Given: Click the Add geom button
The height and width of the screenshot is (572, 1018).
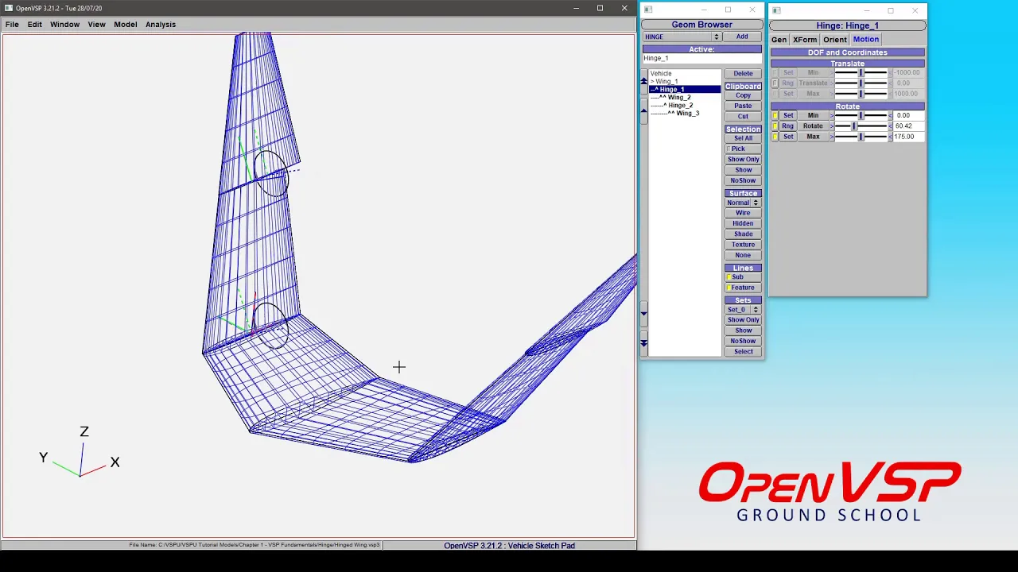Looking at the screenshot, I should click(x=741, y=37).
